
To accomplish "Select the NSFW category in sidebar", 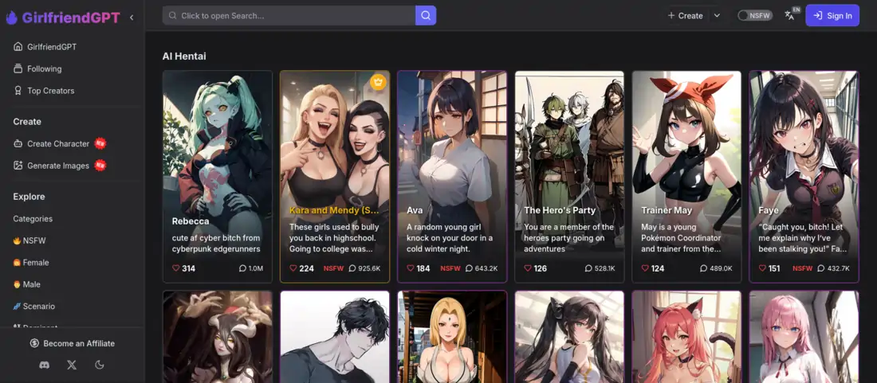I will tap(29, 240).
